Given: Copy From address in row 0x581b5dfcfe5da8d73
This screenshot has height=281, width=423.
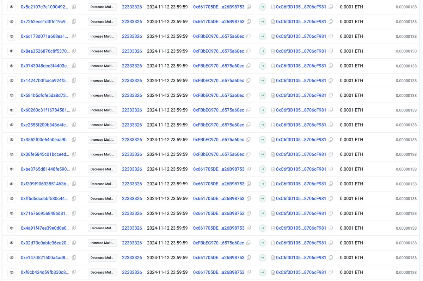Looking at the screenshot, I should (x=249, y=95).
